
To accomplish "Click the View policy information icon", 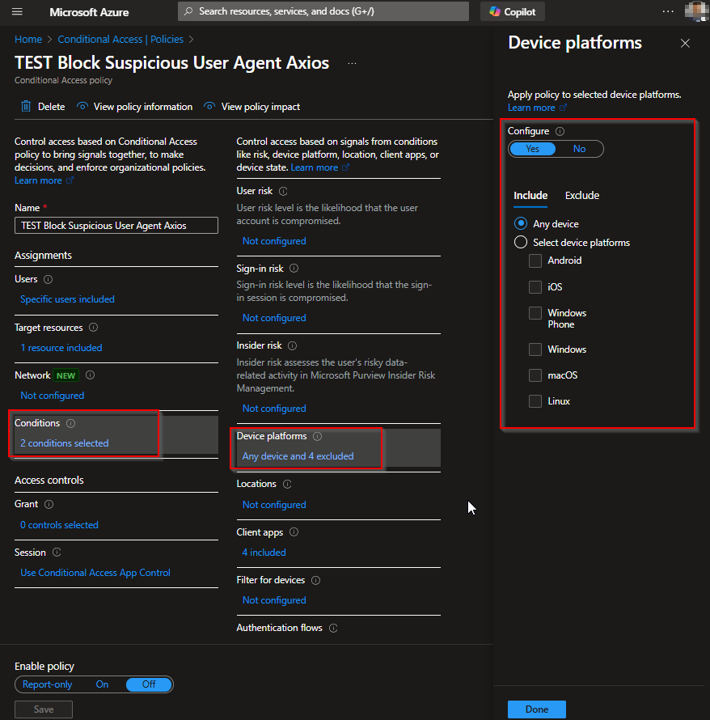I will pyautogui.click(x=82, y=107).
